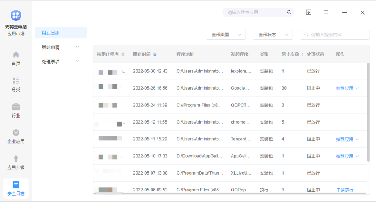Open the 全部状态 dropdown
This screenshot has width=376, height=202.
(x=273, y=35)
